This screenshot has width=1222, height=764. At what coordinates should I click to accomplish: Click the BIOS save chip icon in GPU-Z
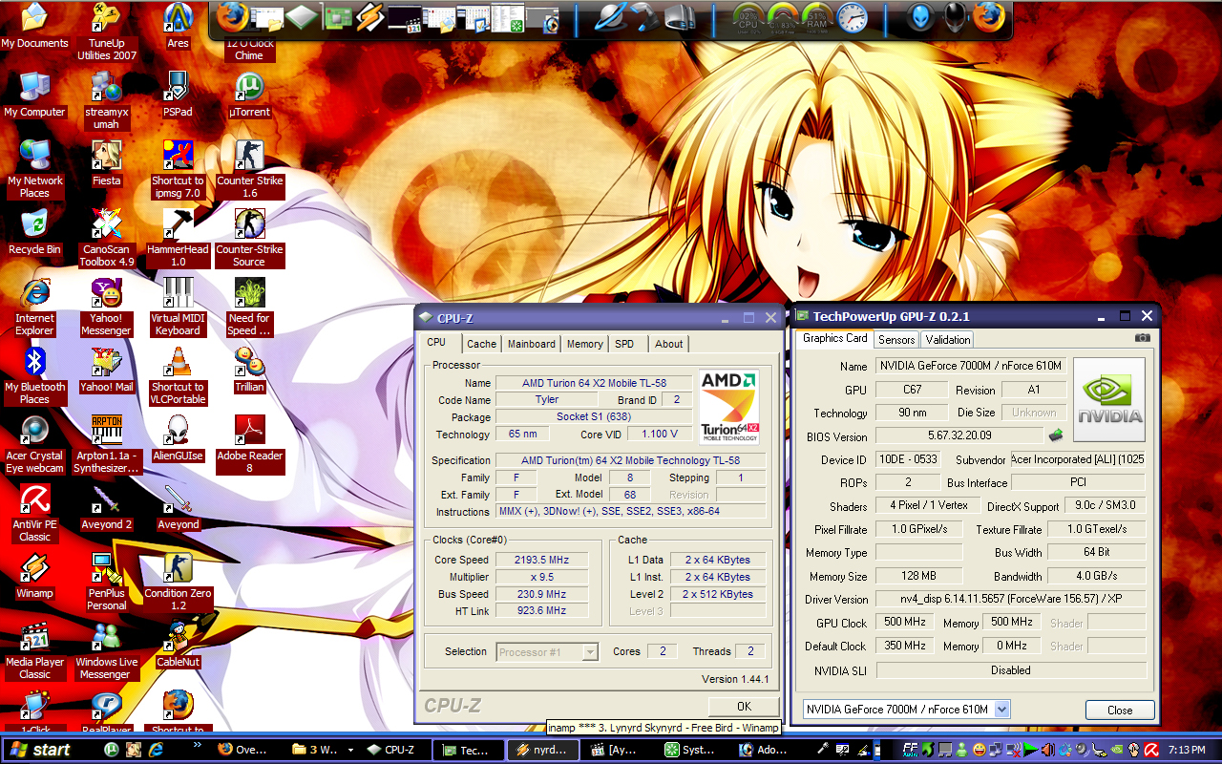[x=1056, y=435]
